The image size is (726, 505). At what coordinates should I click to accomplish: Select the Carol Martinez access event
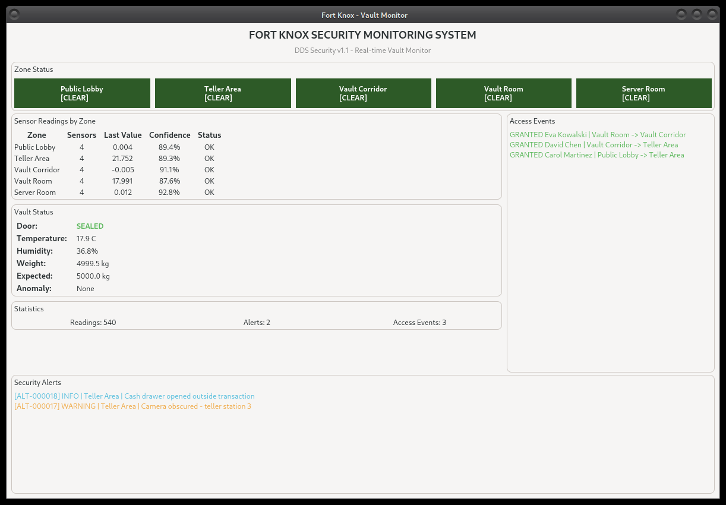[596, 155]
